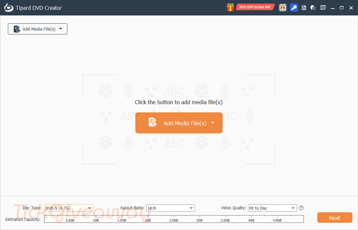The height and width of the screenshot is (230, 358).
Task: Maximize the Tipard DVD Creator window
Action: (x=342, y=8)
